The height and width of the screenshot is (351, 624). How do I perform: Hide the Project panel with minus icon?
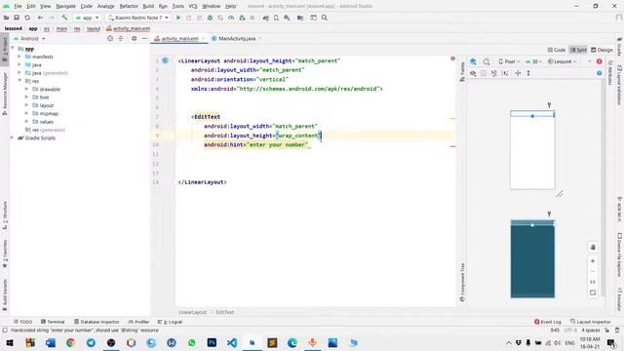pos(144,39)
